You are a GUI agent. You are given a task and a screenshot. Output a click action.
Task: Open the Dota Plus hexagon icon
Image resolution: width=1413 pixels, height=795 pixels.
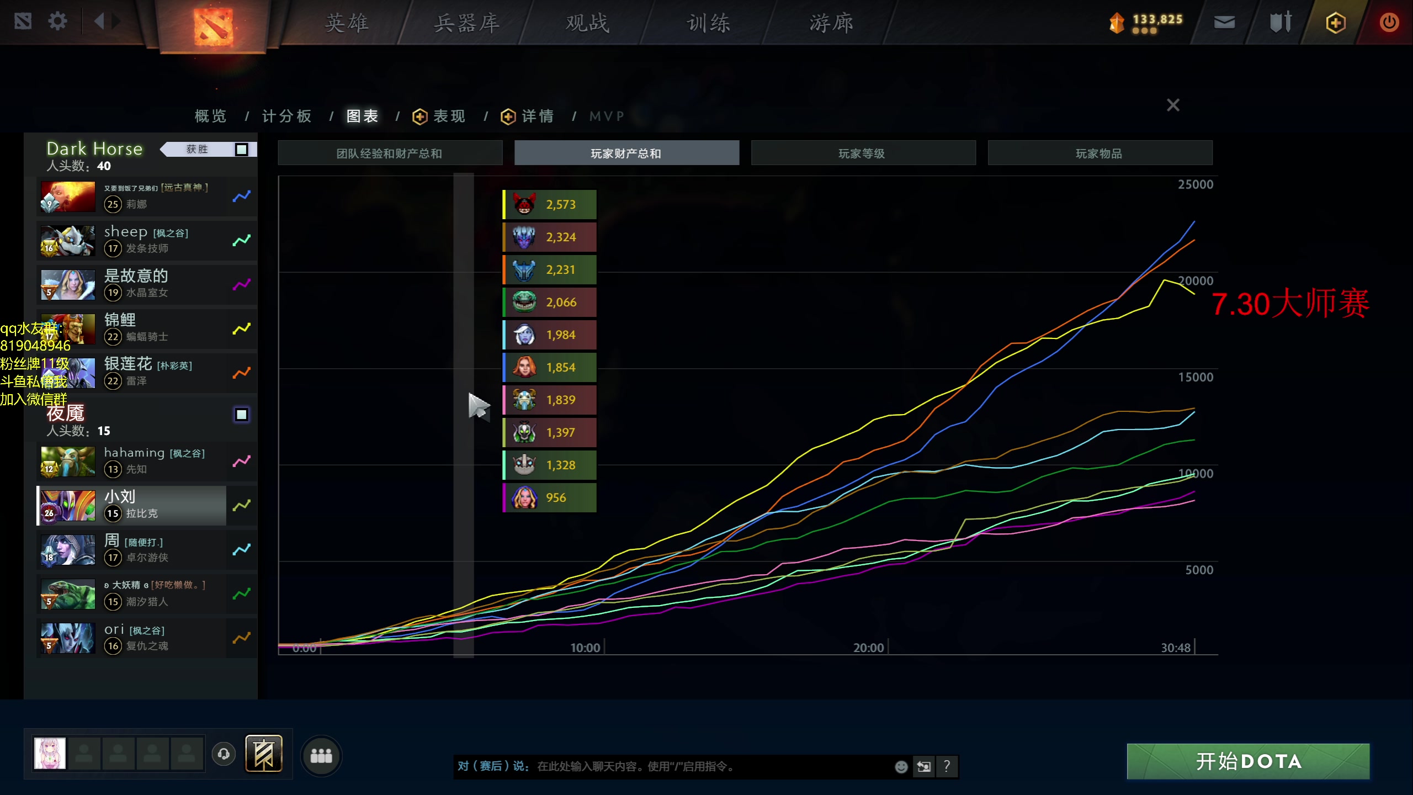tap(1335, 23)
